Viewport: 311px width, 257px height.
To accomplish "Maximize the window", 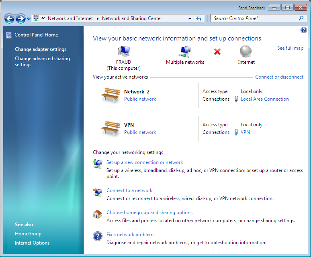I will [287, 8].
